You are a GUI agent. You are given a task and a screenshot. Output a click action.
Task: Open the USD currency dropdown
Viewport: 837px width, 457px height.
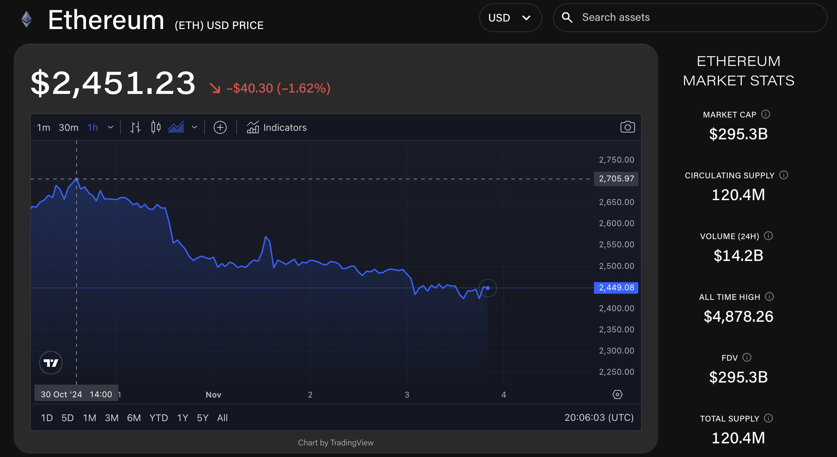[510, 18]
